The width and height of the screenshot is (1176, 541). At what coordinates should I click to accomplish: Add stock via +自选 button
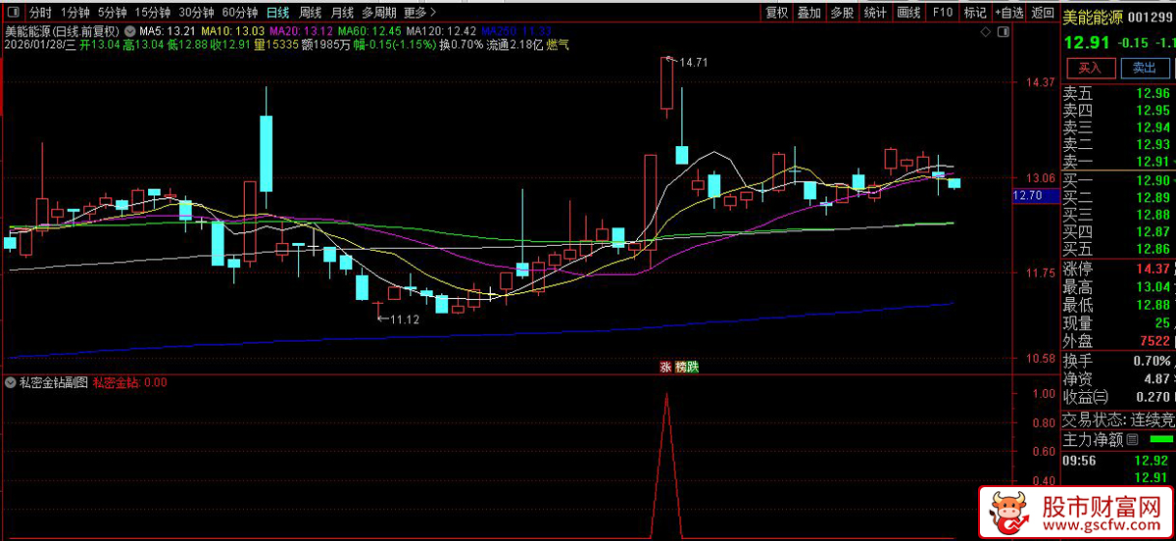[x=1008, y=13]
